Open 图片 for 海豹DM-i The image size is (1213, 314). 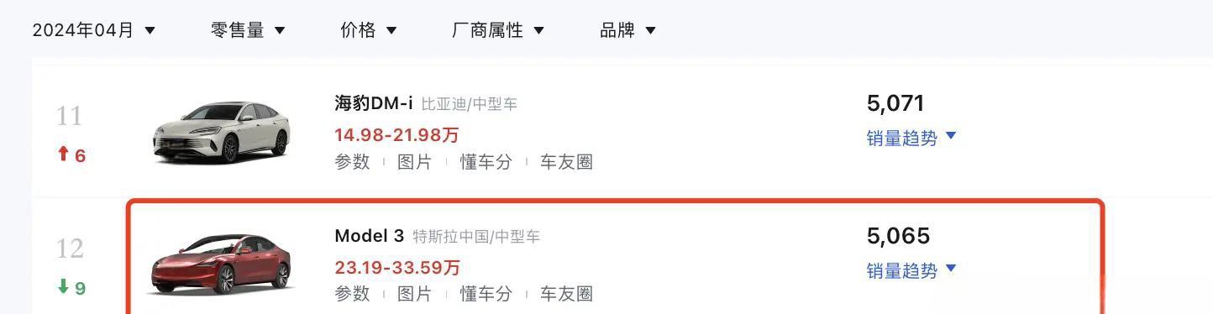point(414,161)
